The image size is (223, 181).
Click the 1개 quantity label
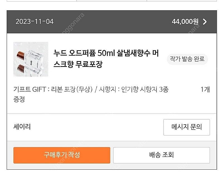coord(205,89)
